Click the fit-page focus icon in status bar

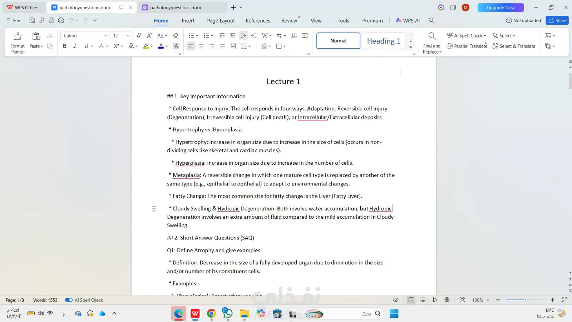[x=462, y=300]
